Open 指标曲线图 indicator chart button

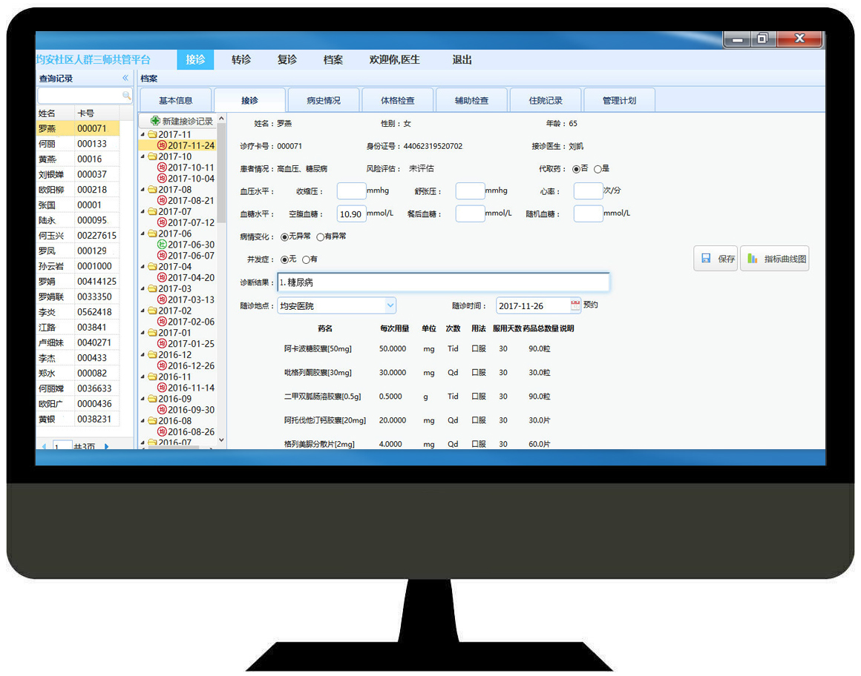[x=775, y=259]
